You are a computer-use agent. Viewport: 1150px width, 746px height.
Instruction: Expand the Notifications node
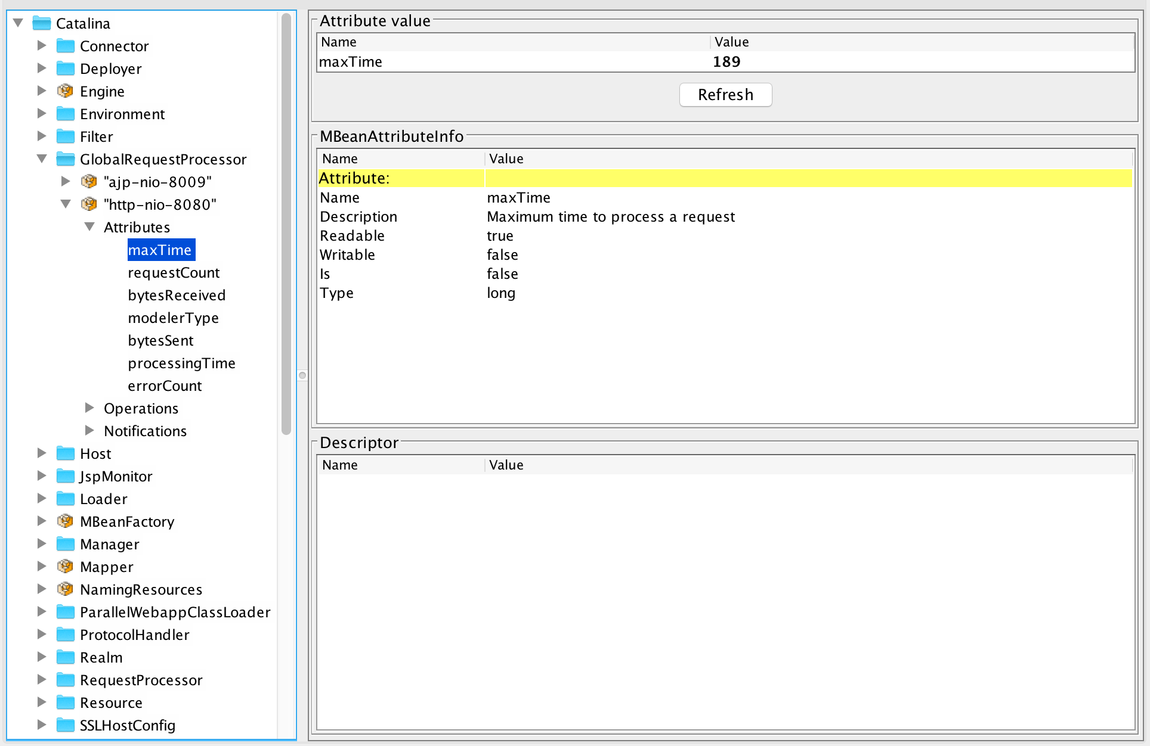coord(89,430)
